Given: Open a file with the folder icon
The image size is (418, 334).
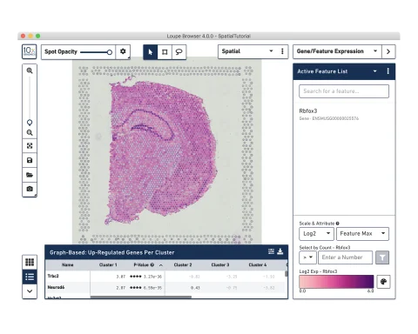Looking at the screenshot, I should click(30, 175).
